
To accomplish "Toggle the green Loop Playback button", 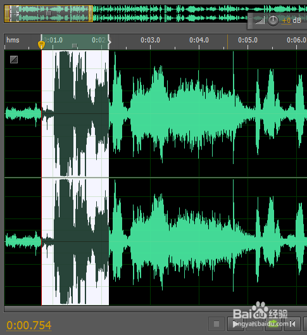I will click(273, 324).
